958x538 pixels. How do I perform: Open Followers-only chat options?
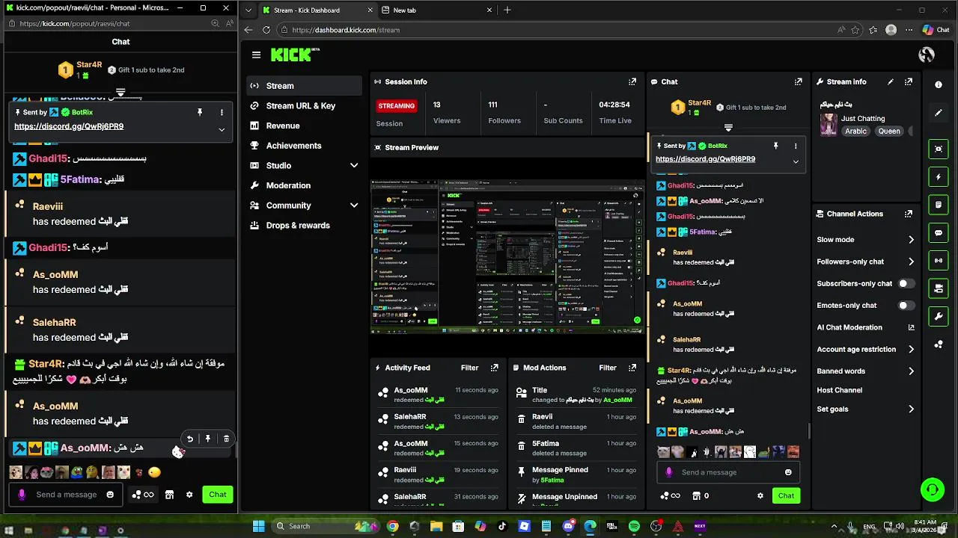[865, 262]
